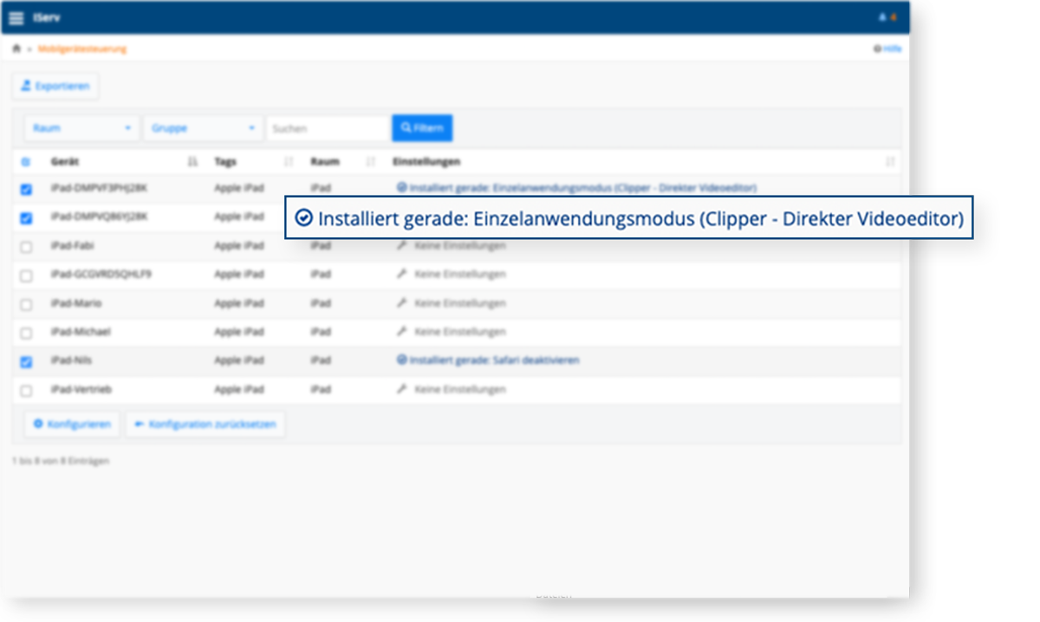Check the iPad-Vertrieb device checkbox
The image size is (1040, 622).
26,391
